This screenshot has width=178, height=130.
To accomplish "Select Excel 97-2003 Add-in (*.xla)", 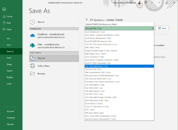I will [119, 107].
